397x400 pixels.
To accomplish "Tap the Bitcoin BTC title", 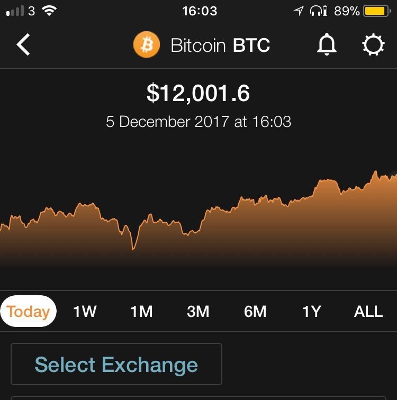I will [220, 45].
